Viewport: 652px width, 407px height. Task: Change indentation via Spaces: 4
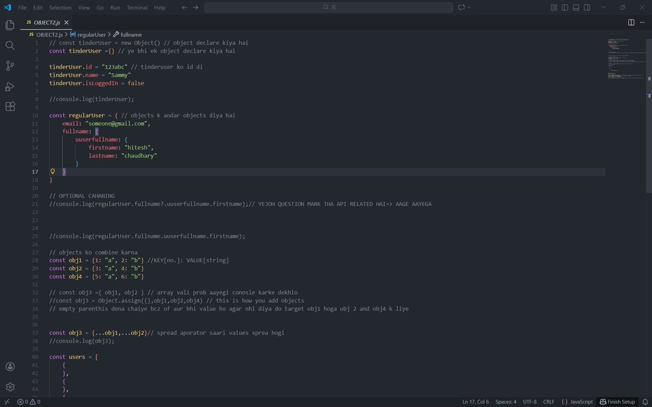click(x=506, y=402)
